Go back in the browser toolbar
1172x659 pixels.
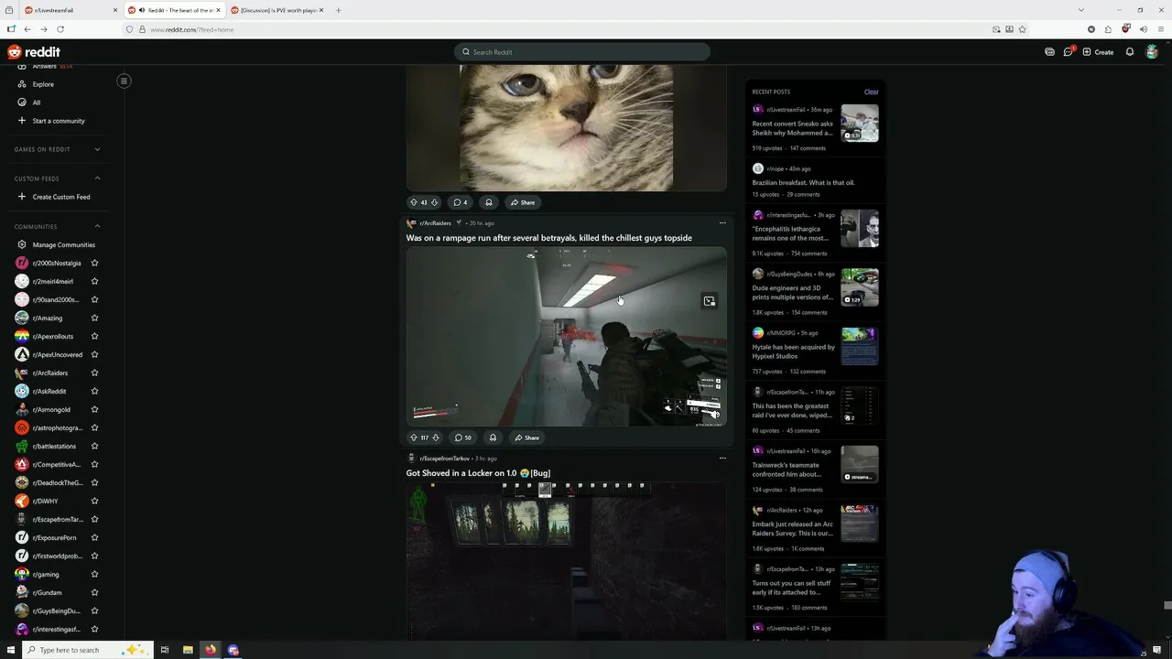coord(27,29)
